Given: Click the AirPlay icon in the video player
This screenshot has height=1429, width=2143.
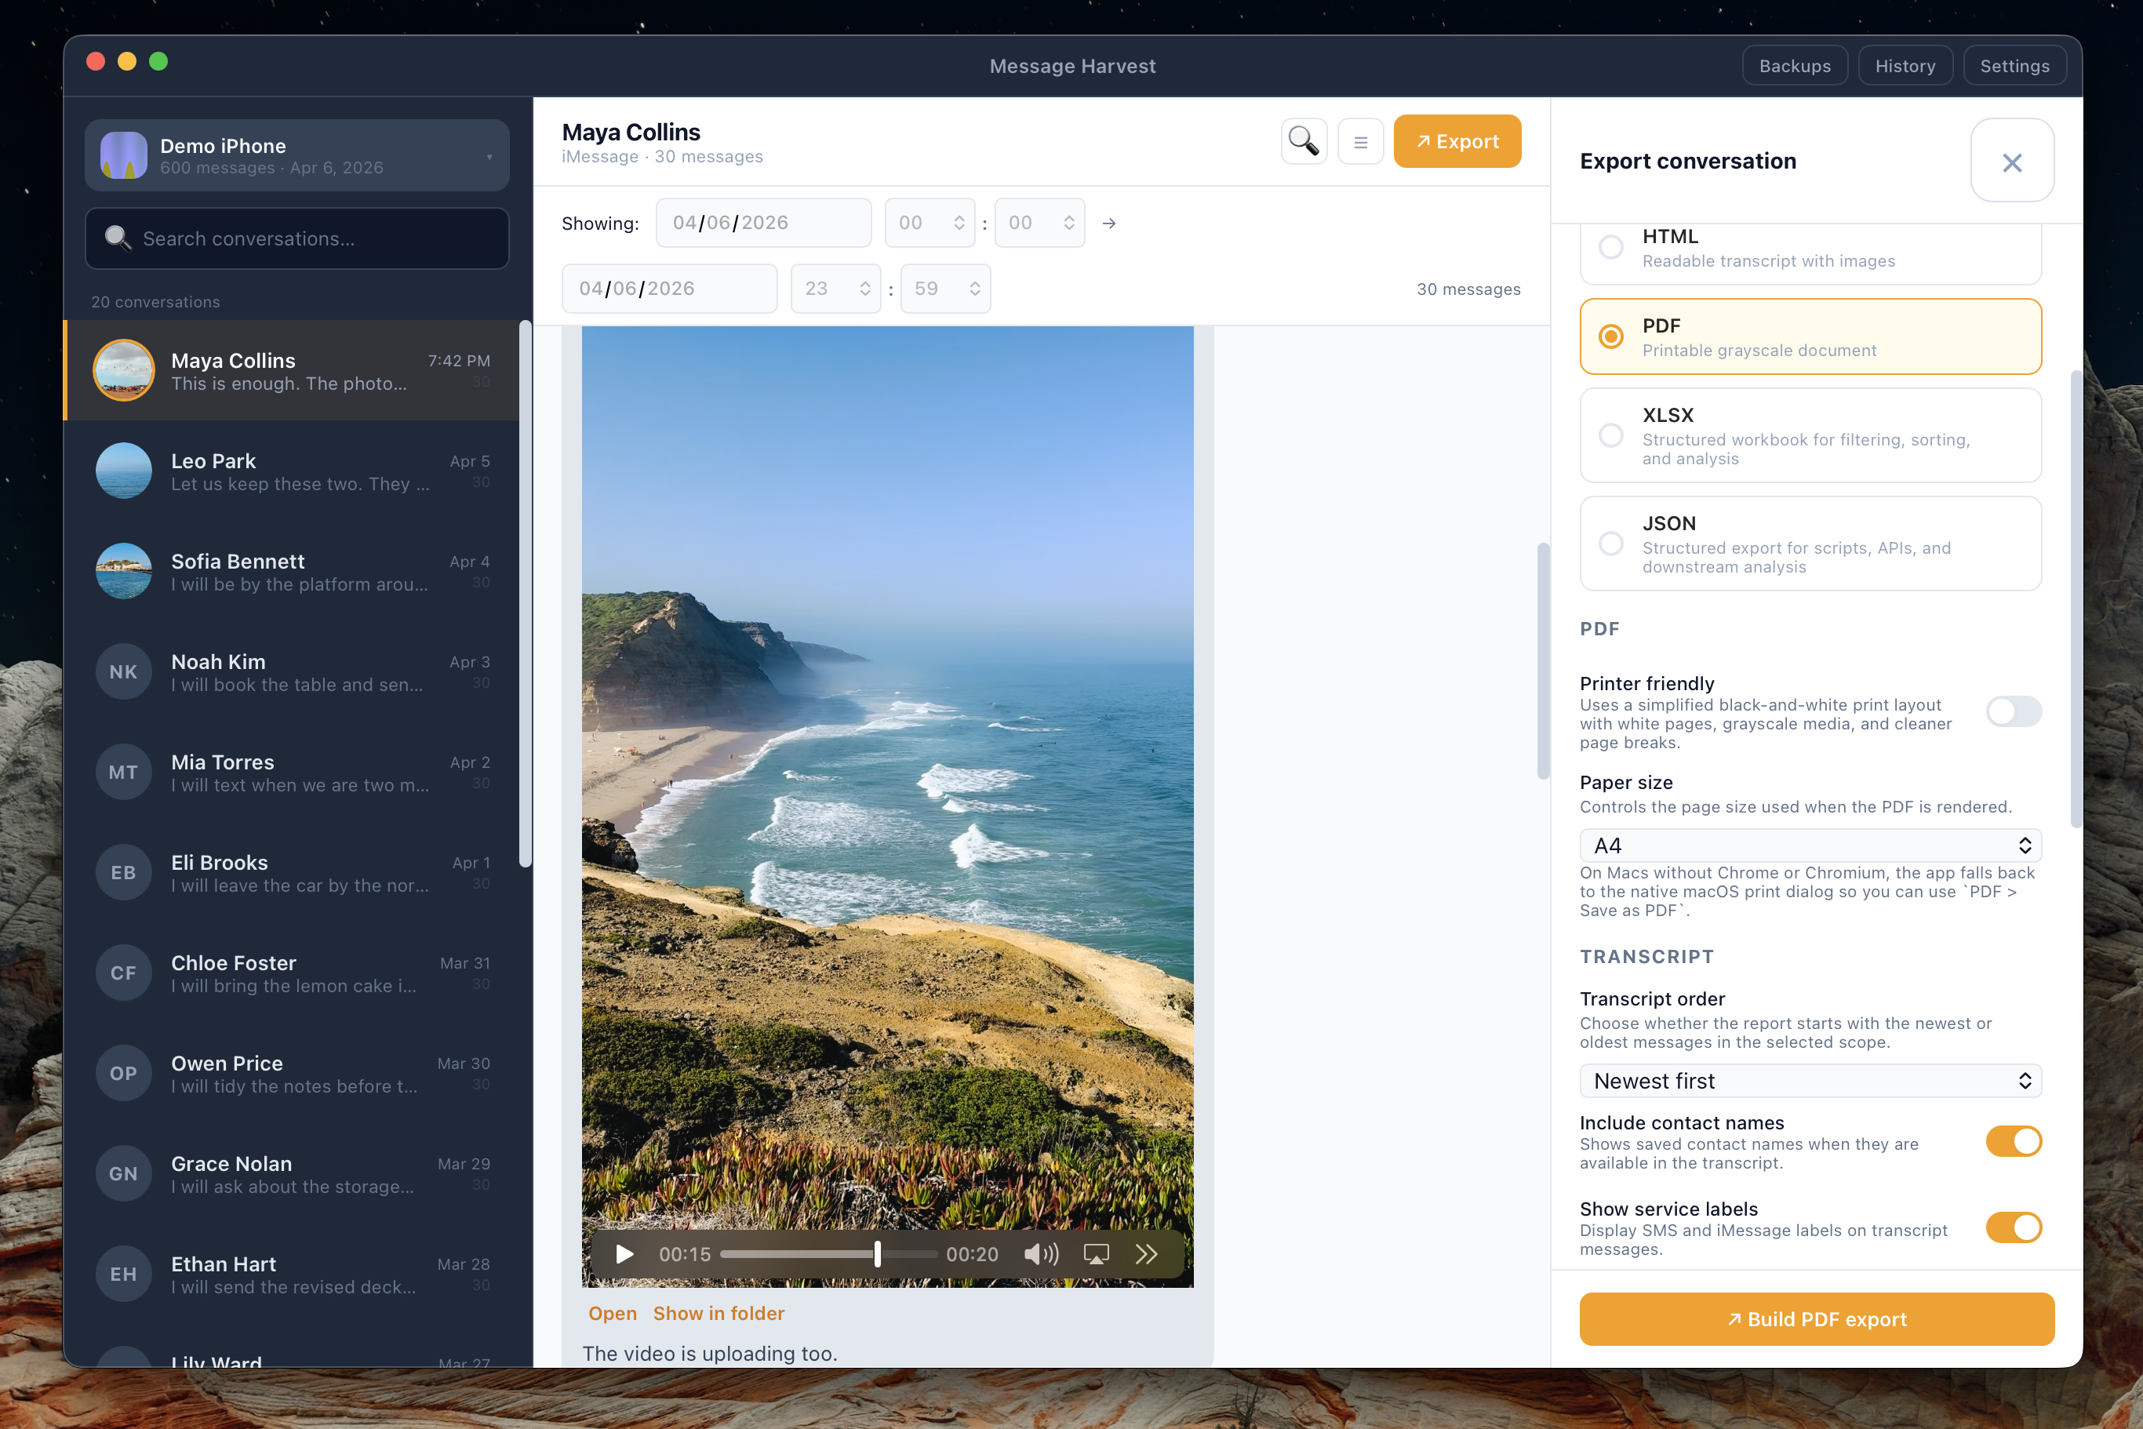Looking at the screenshot, I should 1096,1254.
